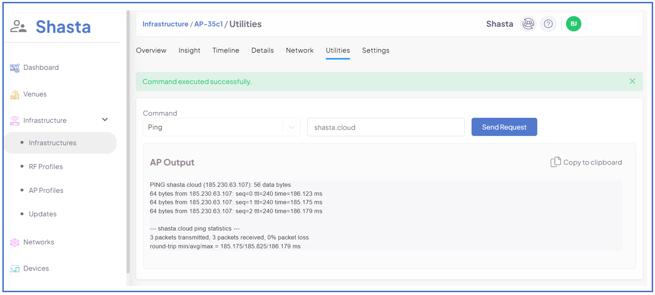Screen dimensions: 655x295
Task: Click the Command field label
Action: 160,113
